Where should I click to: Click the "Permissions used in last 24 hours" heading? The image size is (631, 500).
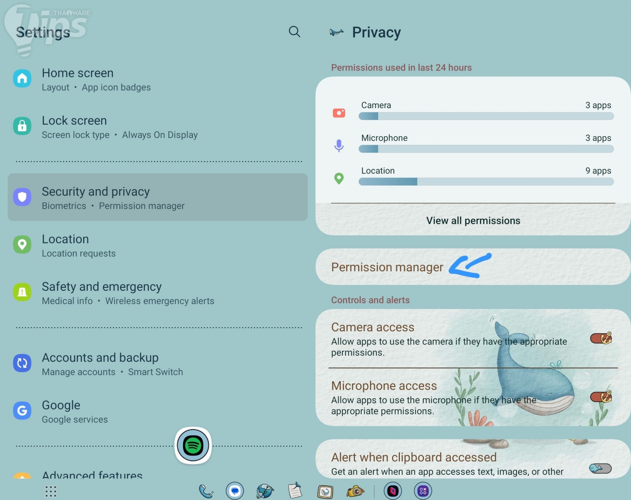401,67
